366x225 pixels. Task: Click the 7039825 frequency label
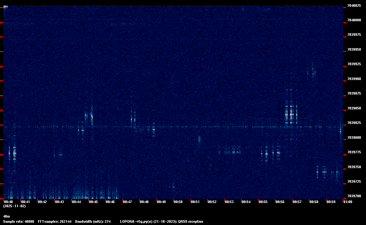point(354,123)
